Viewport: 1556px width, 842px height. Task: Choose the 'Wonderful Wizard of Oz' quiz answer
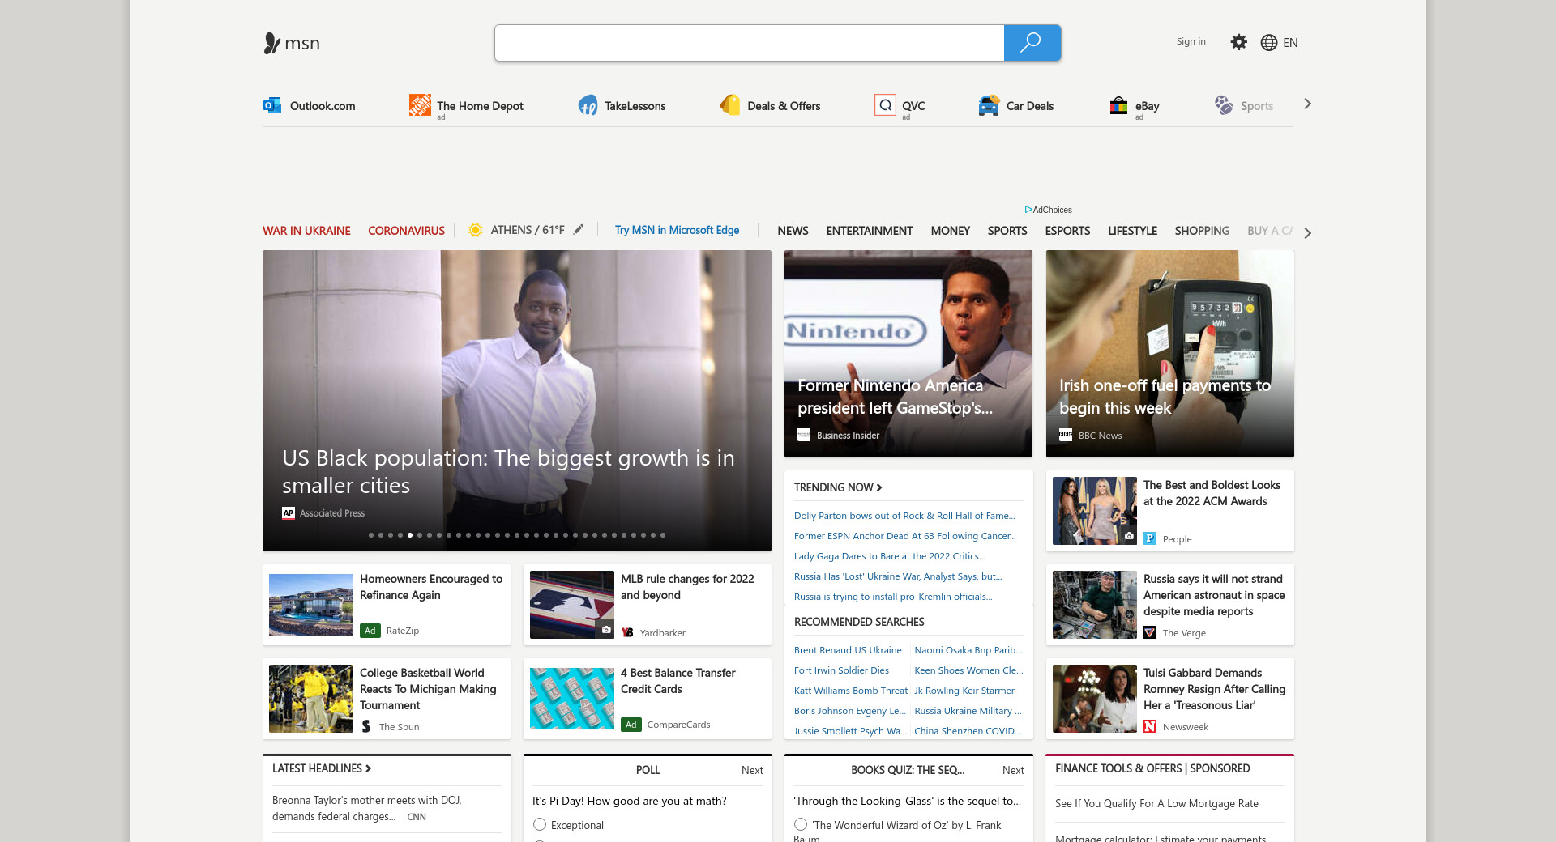point(801,824)
